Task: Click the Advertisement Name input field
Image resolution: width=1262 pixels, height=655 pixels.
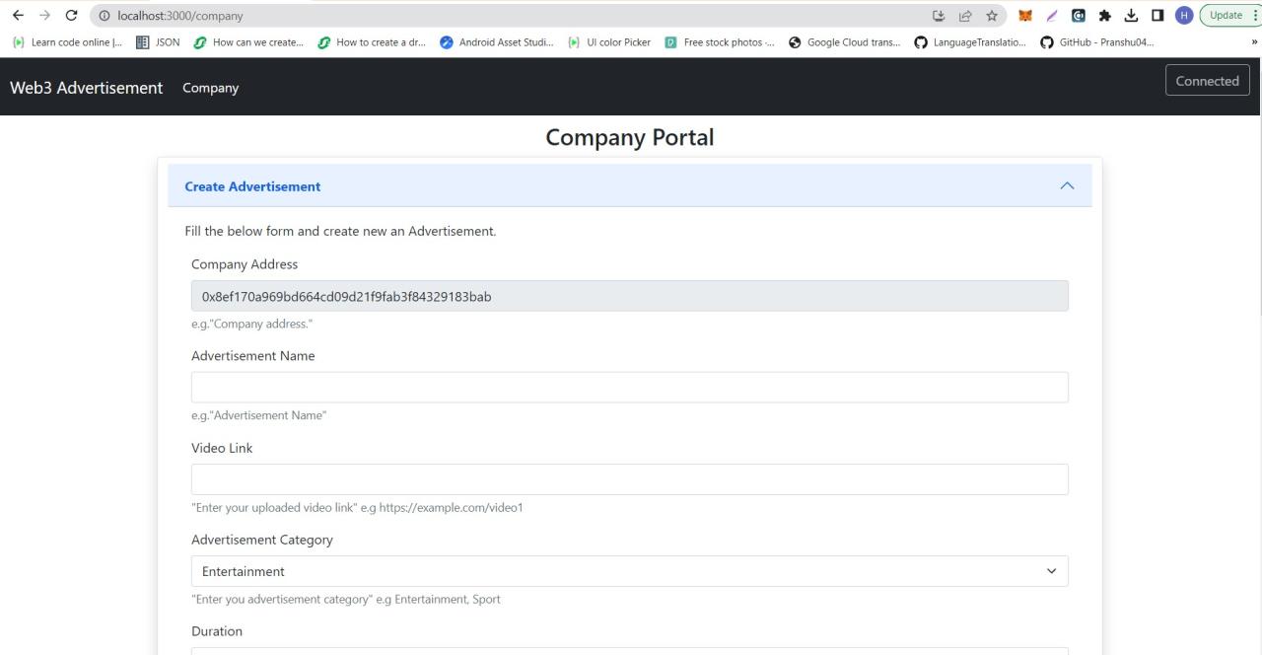Action: click(x=630, y=387)
